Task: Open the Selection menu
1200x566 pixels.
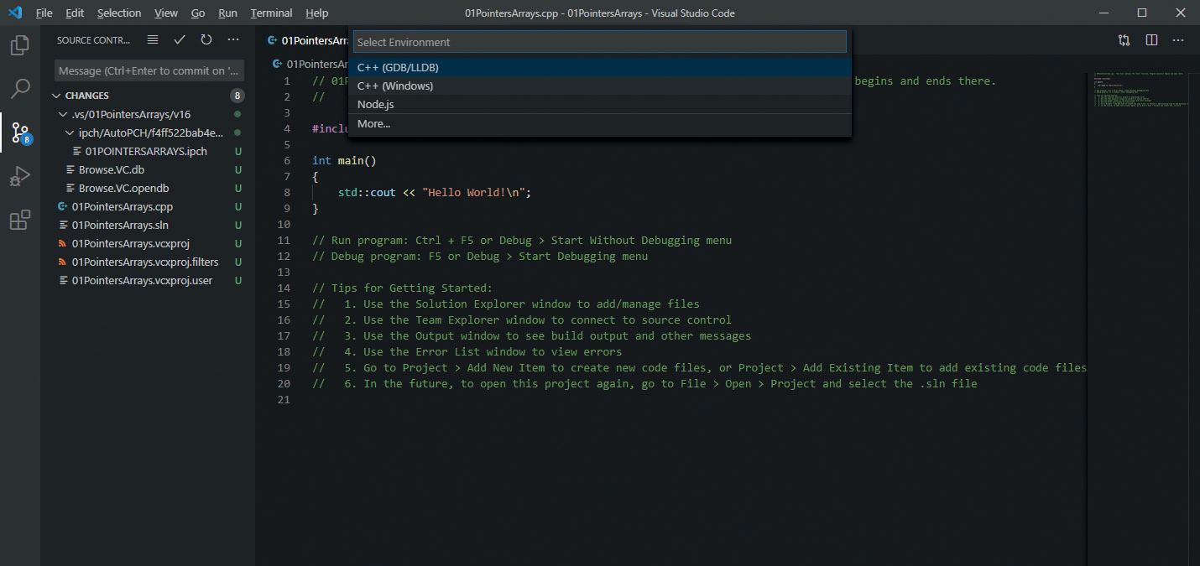Action: [119, 13]
